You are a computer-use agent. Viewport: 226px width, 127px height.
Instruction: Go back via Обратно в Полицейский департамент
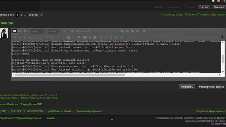[206, 14]
